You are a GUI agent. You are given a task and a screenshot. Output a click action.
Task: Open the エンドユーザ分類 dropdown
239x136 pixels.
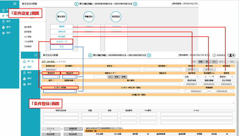[x=60, y=91]
